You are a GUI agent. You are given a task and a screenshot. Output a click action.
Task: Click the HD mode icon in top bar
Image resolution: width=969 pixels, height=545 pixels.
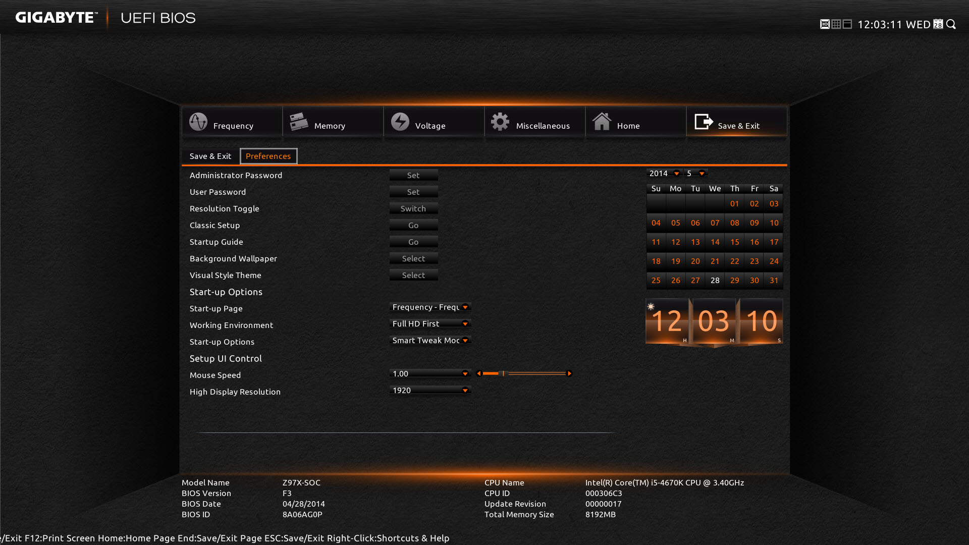tap(825, 24)
